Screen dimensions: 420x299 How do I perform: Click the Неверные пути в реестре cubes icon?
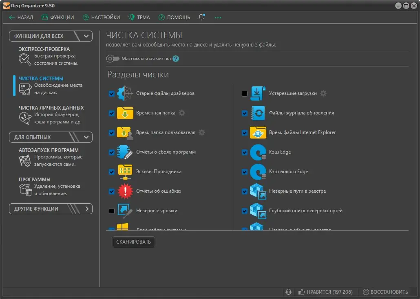pos(258,191)
